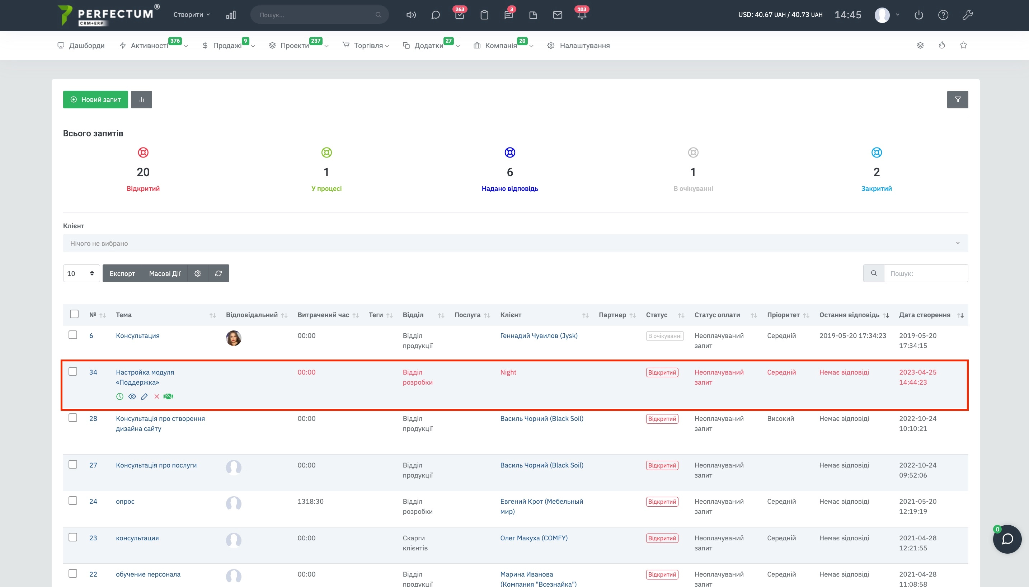Screen dimensions: 1029x587
Task: Click the power logout icon
Action: pos(918,15)
